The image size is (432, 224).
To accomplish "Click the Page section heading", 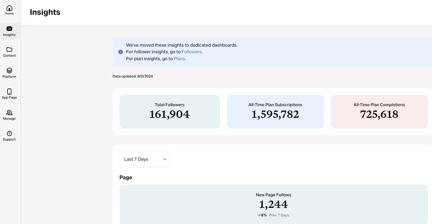I will 126,177.
